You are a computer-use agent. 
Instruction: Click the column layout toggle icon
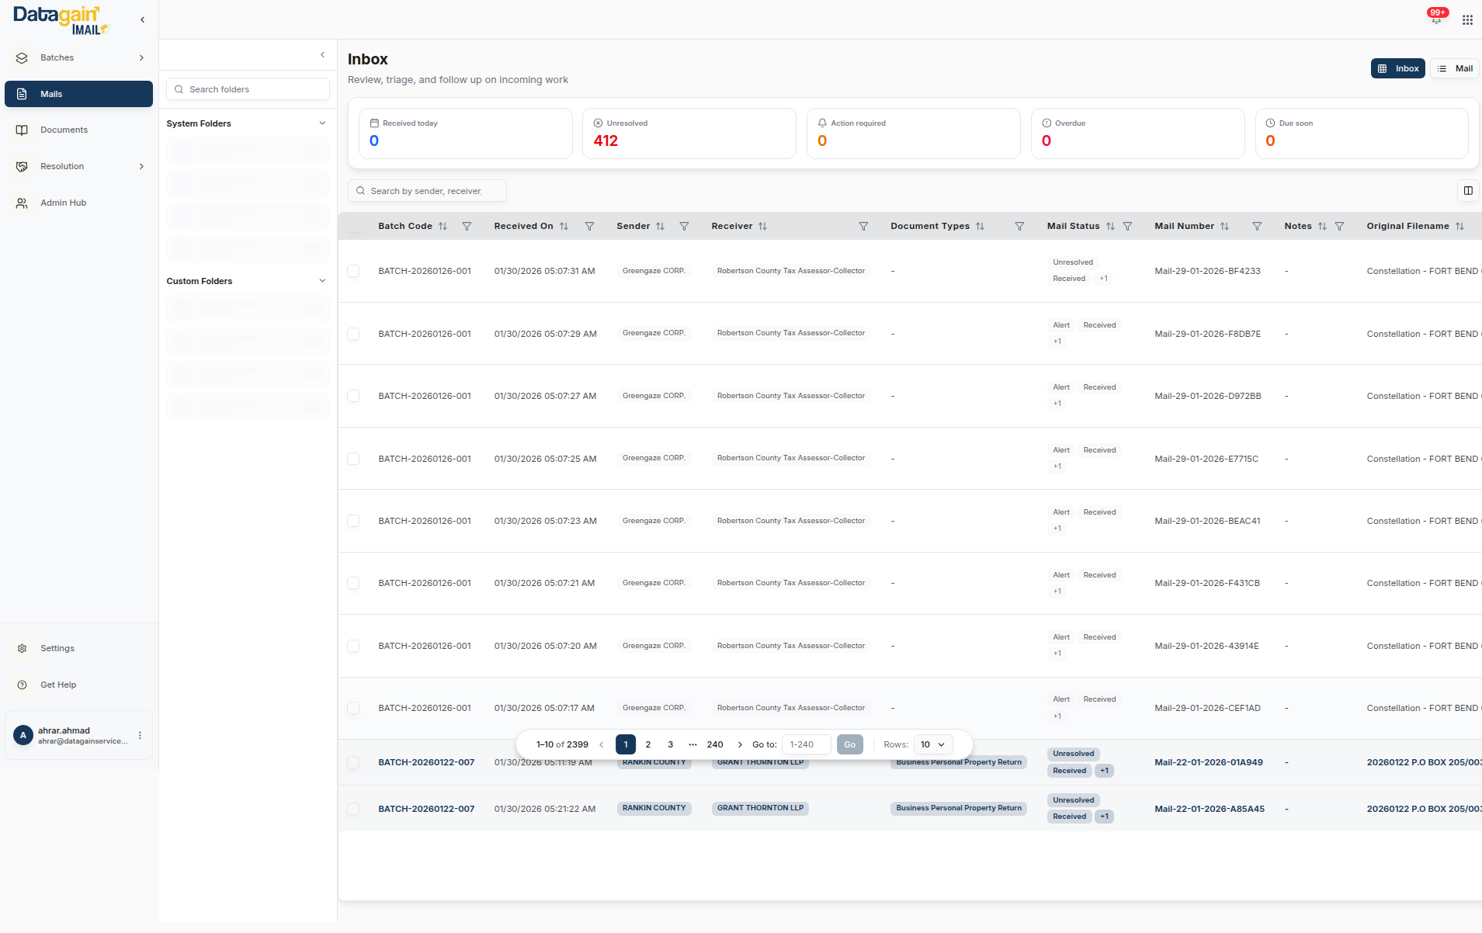click(1468, 191)
